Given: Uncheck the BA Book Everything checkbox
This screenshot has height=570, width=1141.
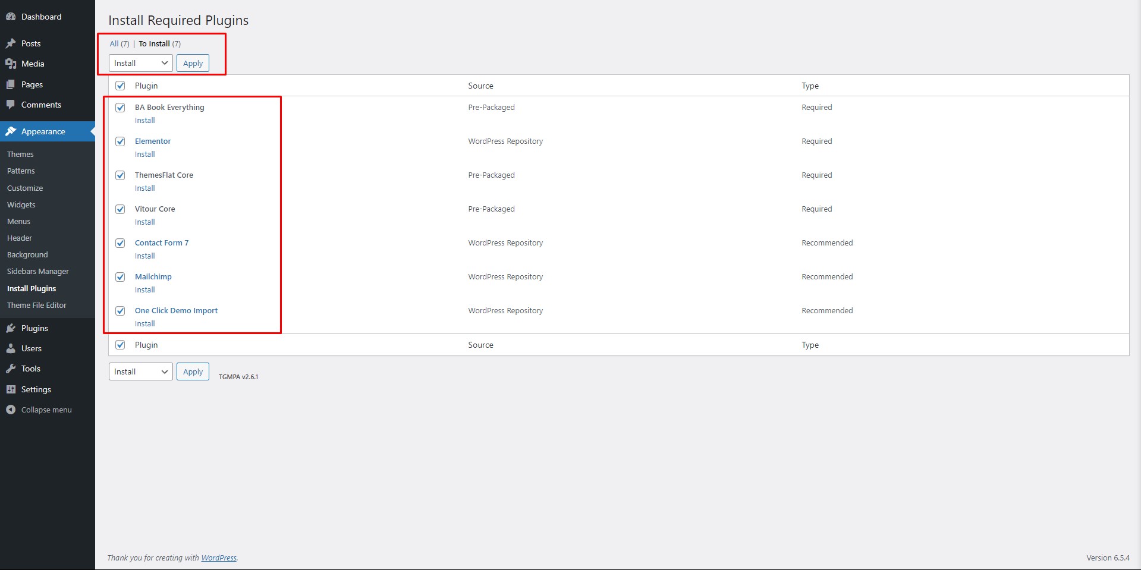Looking at the screenshot, I should (120, 108).
